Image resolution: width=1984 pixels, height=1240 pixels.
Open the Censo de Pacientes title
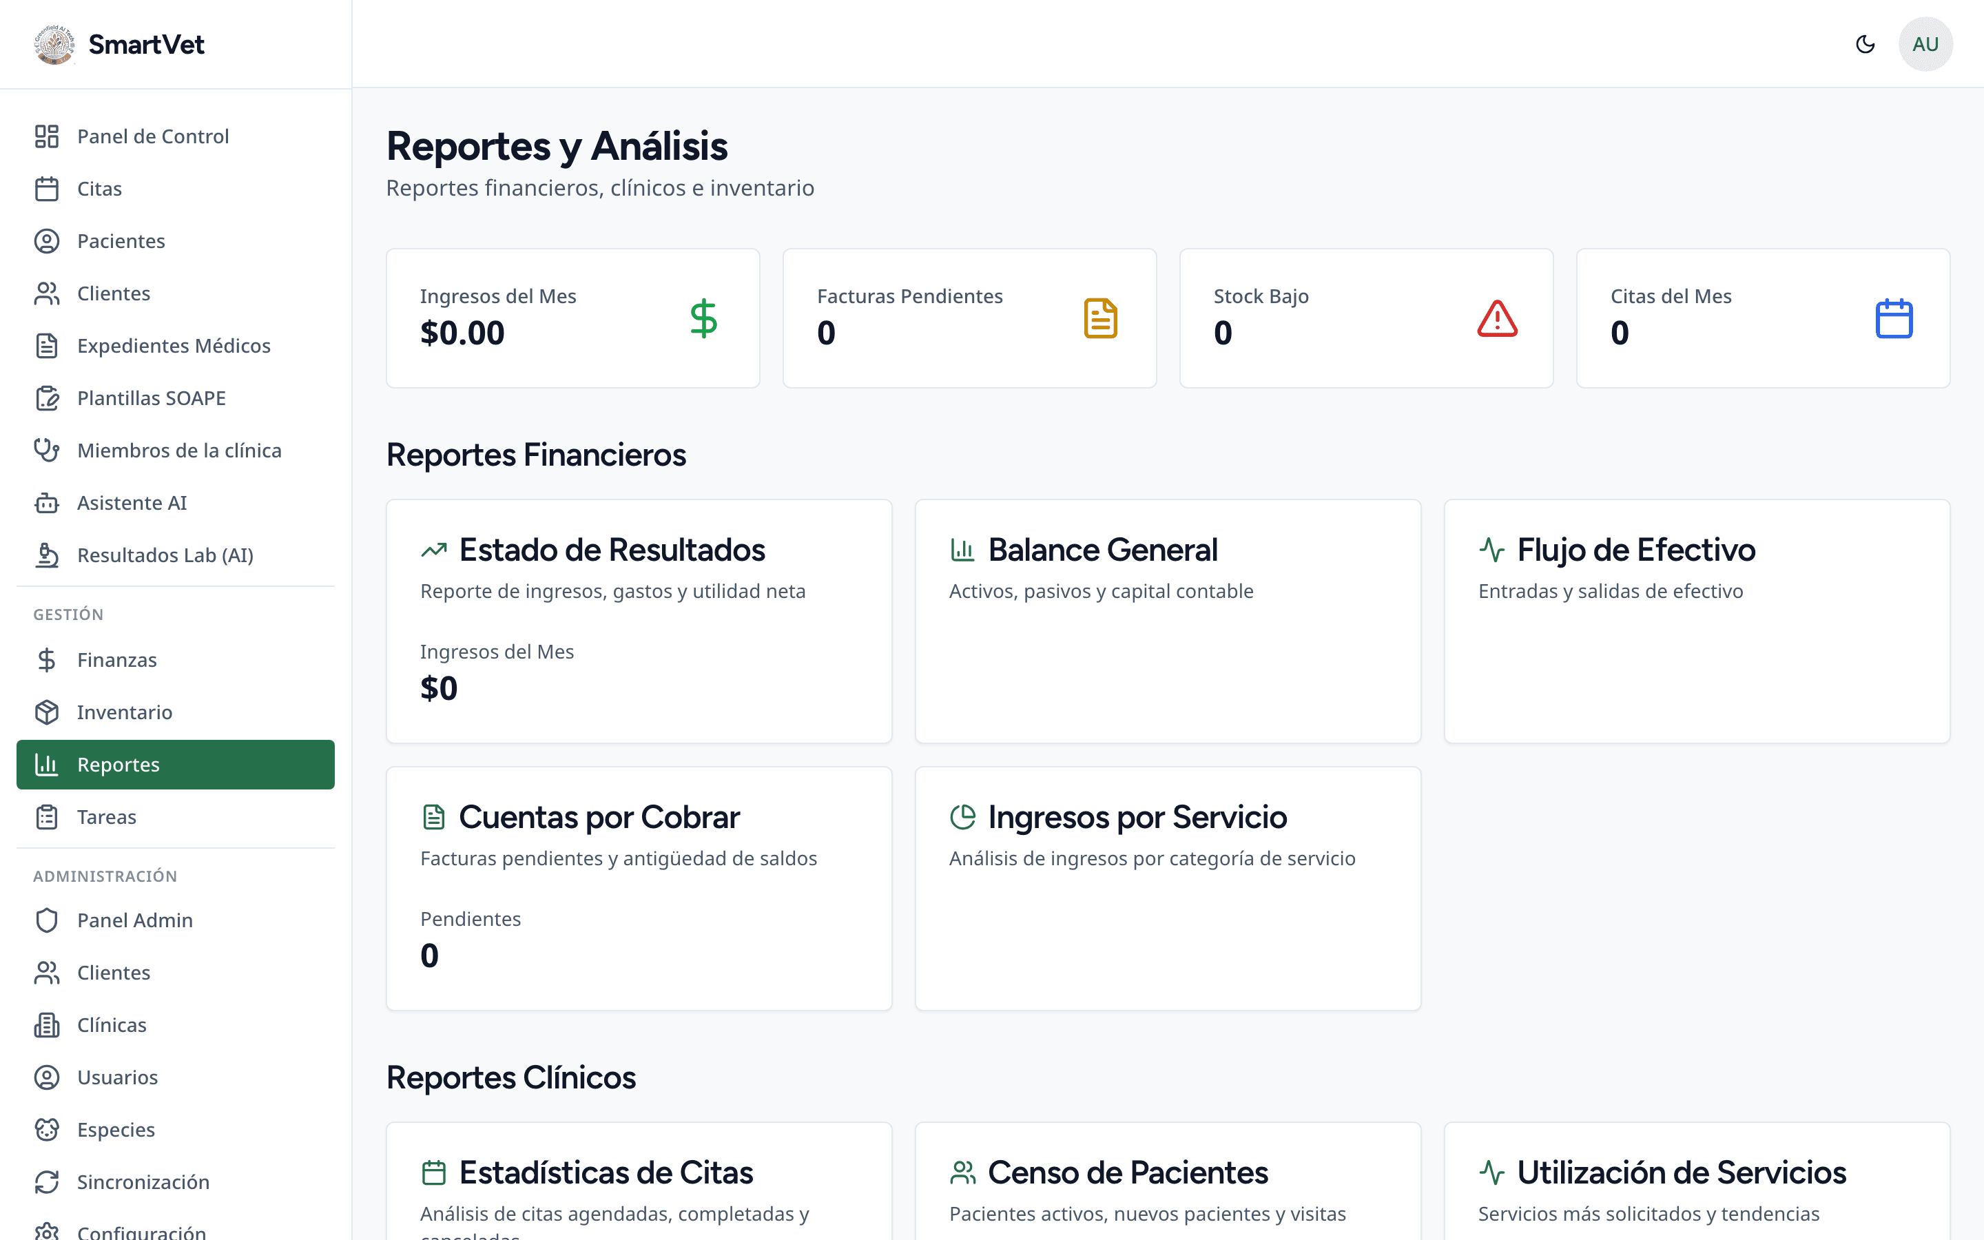click(1128, 1172)
